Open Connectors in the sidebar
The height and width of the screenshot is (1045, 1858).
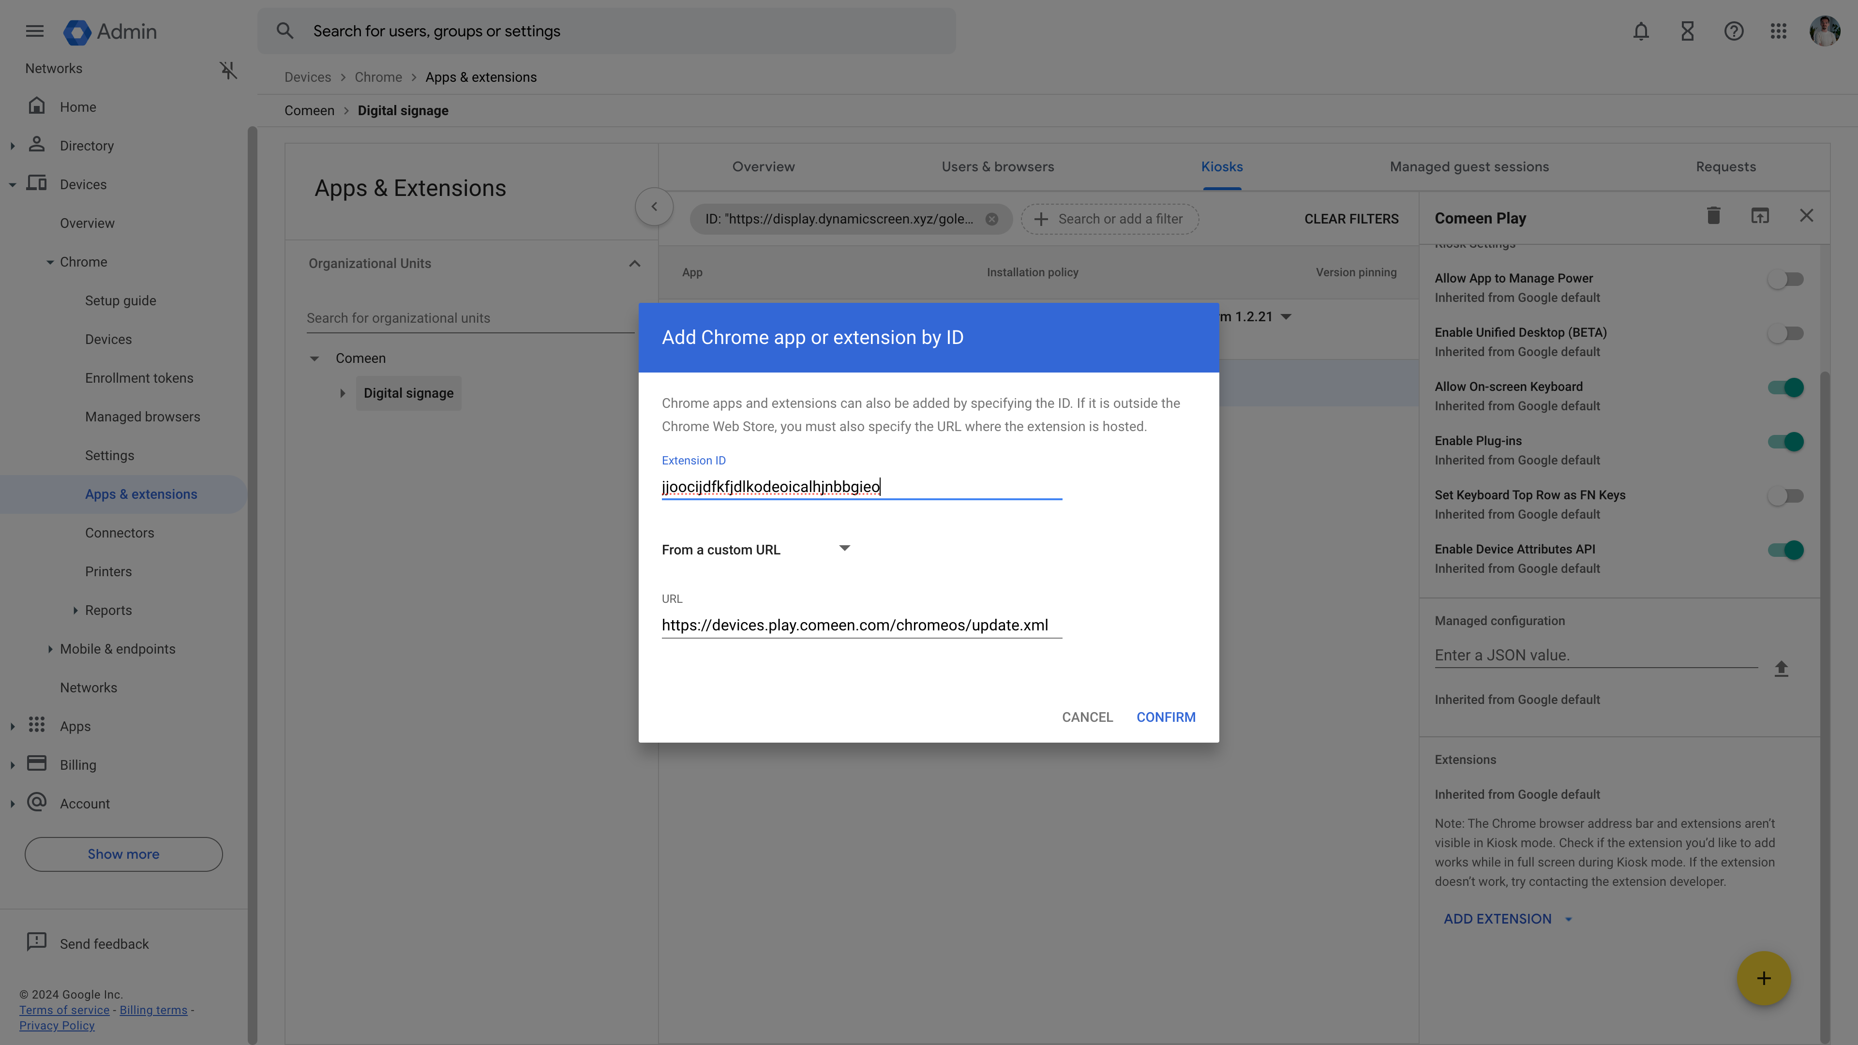point(120,533)
